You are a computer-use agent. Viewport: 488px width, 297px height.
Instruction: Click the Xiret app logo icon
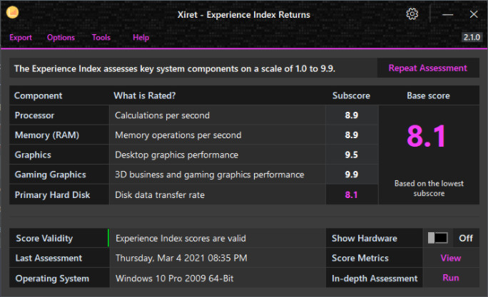(12, 12)
